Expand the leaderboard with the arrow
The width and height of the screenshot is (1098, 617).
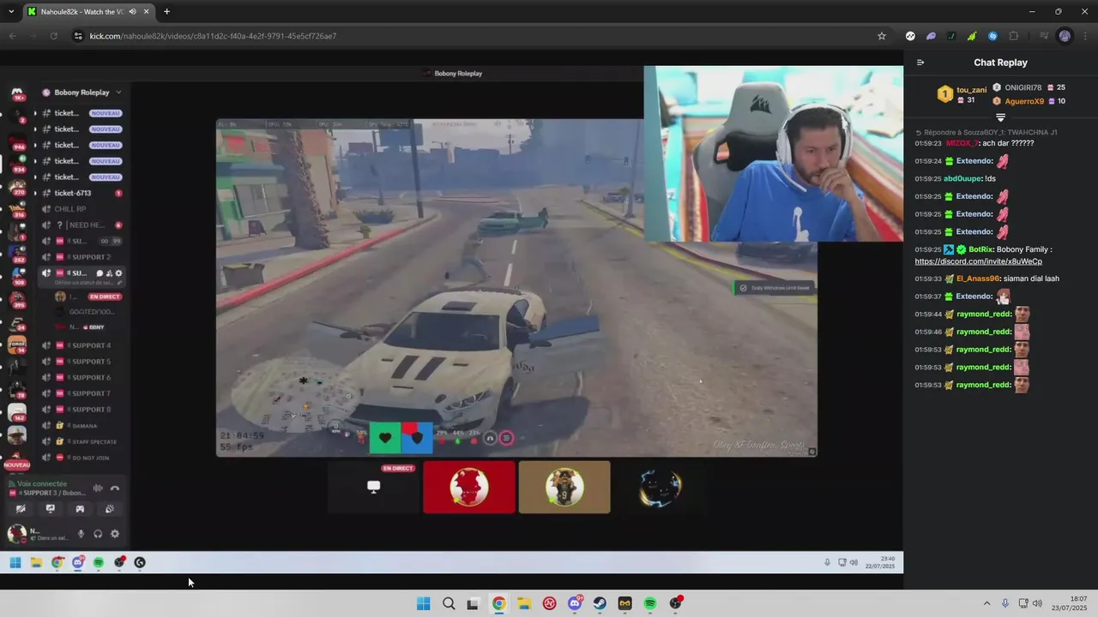point(1000,117)
